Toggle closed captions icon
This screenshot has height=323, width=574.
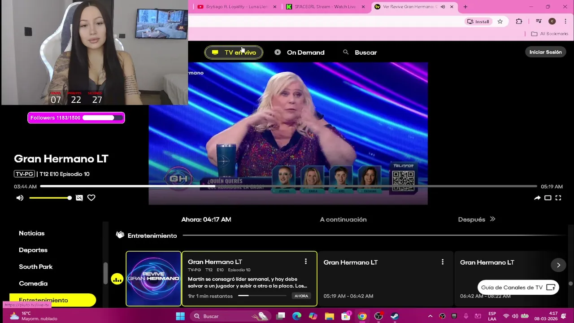(x=79, y=198)
